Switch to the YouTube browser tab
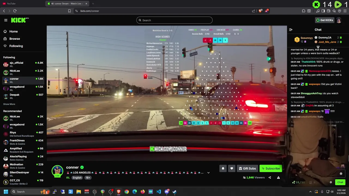 22,4
